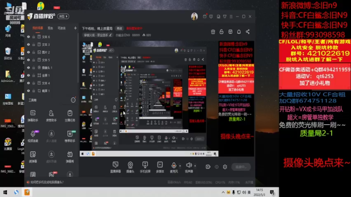
Task: Open the hamburger menu in title bar
Action: (x=231, y=17)
